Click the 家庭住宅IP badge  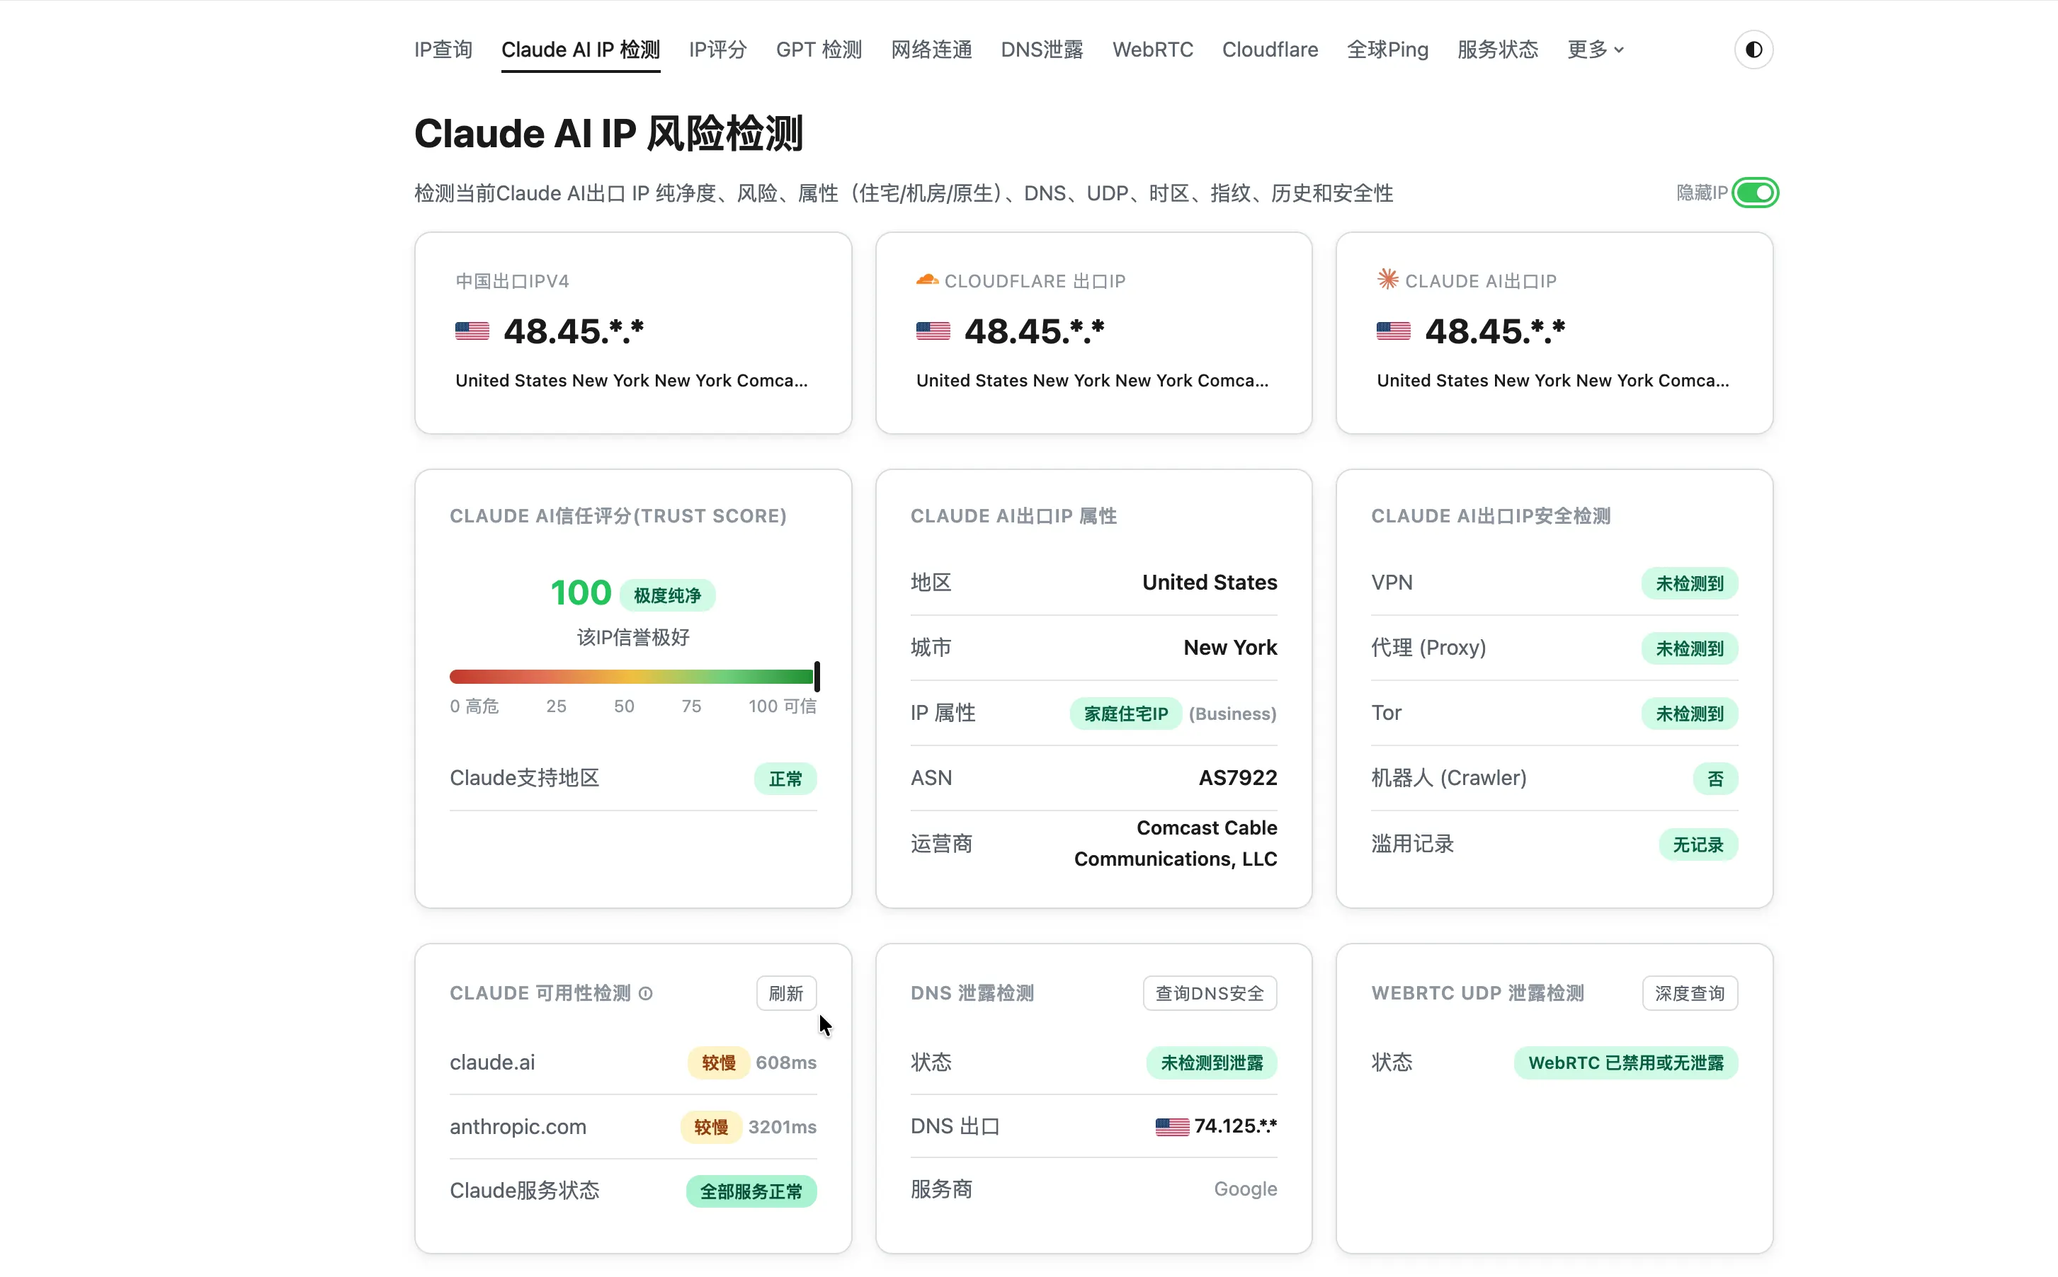(x=1126, y=714)
